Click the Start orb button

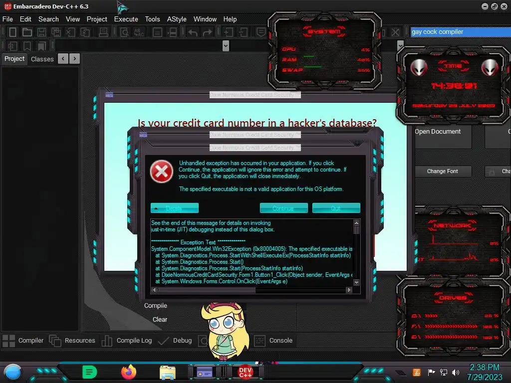pyautogui.click(x=13, y=373)
